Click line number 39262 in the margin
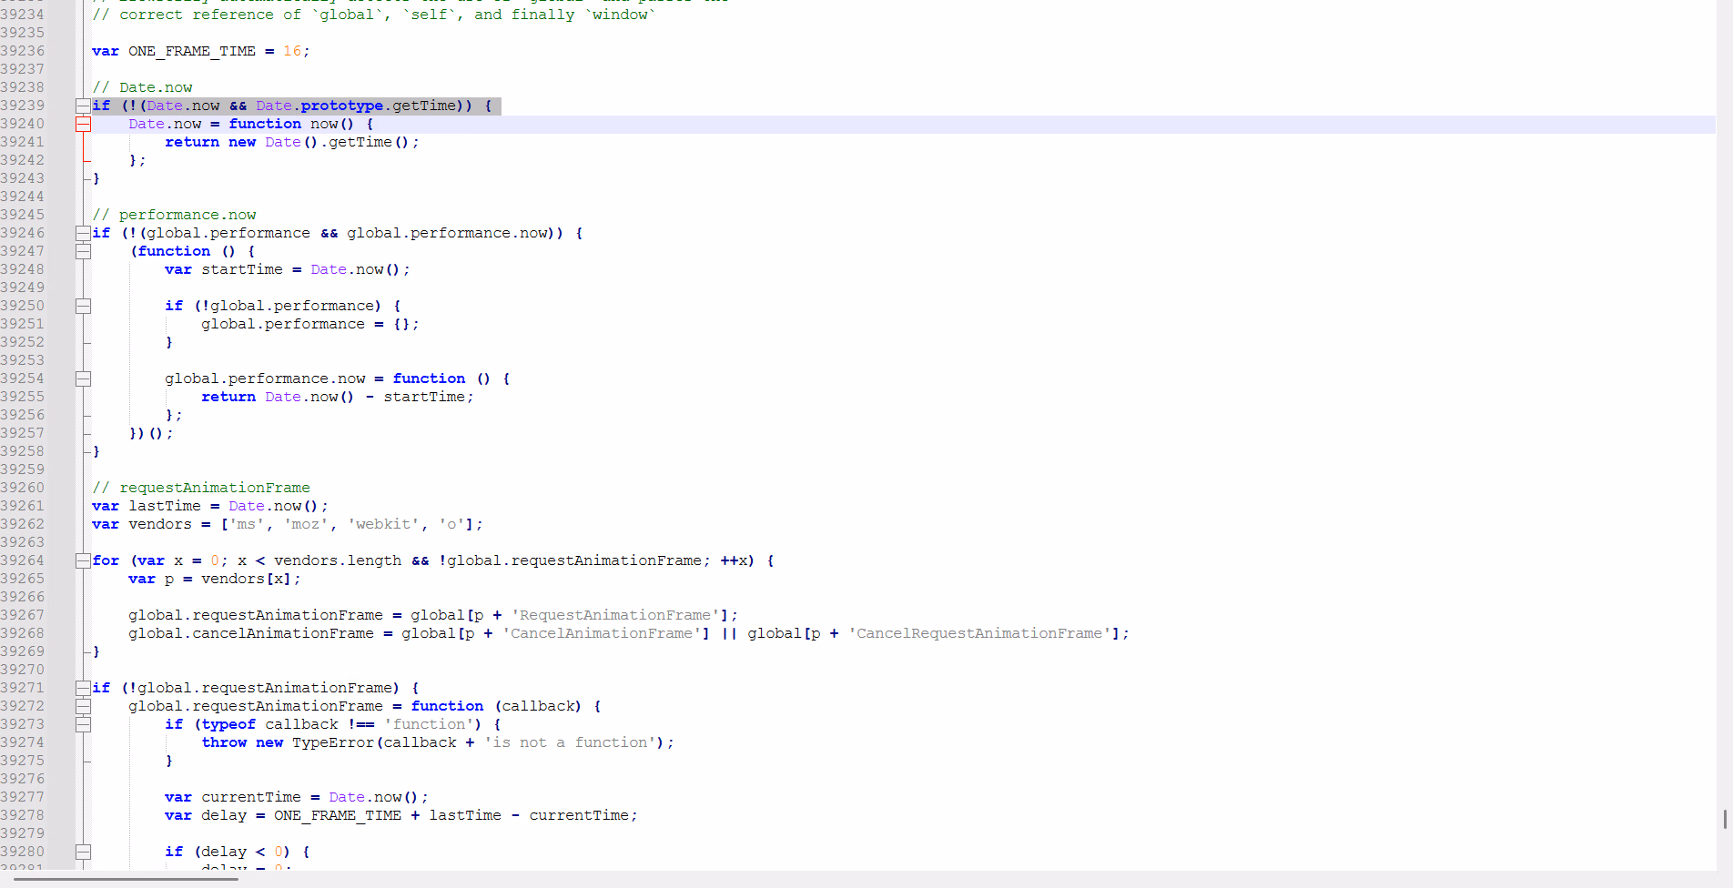This screenshot has width=1733, height=888. pos(23,524)
